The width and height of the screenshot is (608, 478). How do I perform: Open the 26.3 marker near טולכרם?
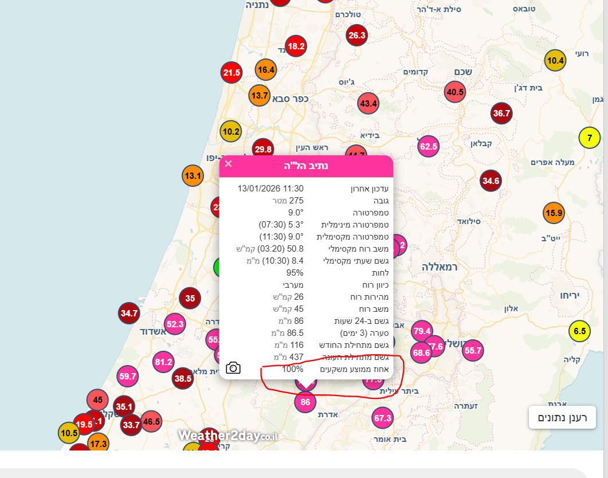[x=356, y=36]
